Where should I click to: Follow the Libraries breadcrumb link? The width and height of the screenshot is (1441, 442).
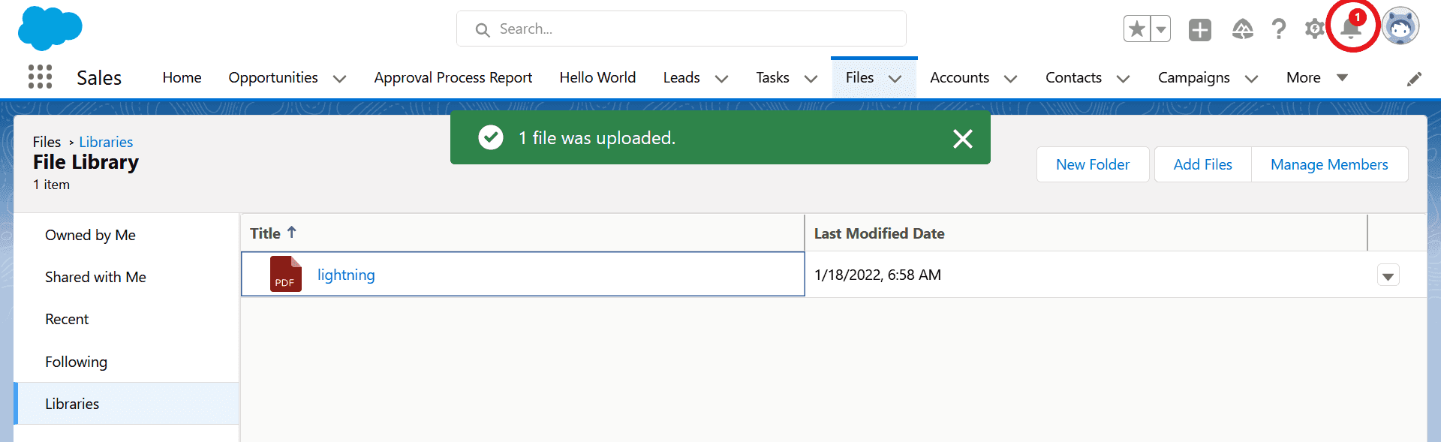[x=106, y=142]
